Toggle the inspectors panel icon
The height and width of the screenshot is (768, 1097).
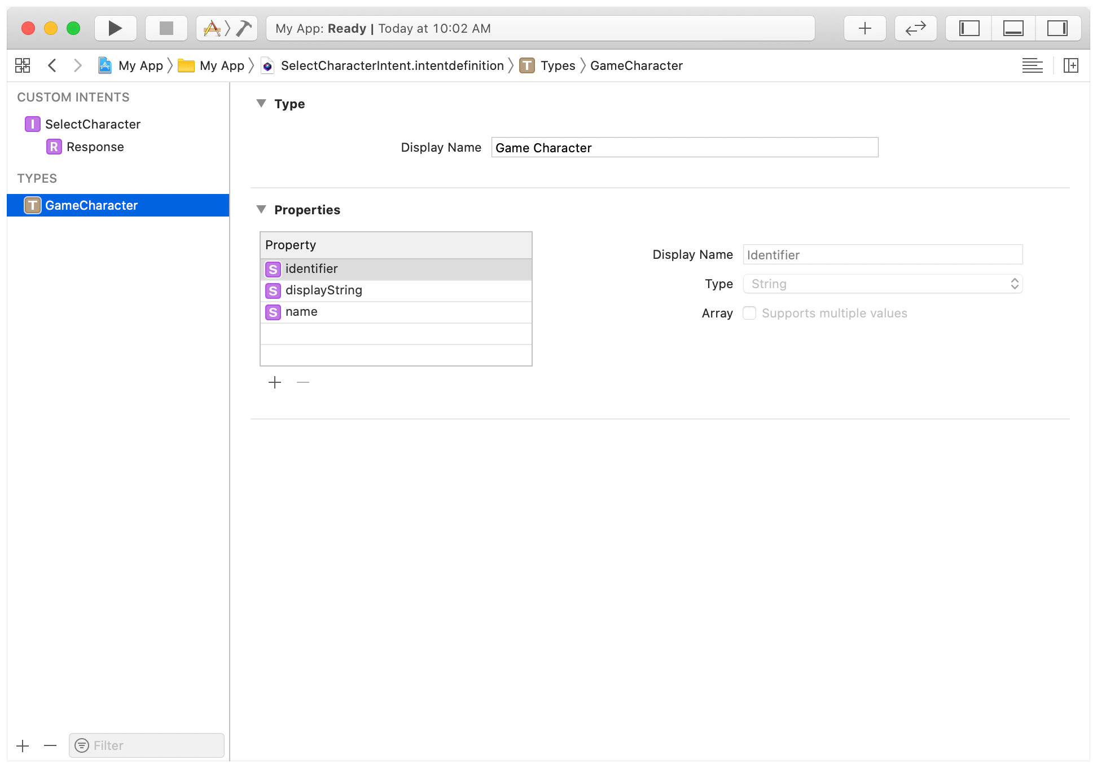pyautogui.click(x=1057, y=28)
